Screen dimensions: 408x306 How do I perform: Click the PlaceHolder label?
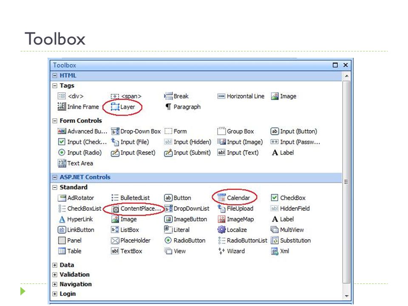[135, 241]
